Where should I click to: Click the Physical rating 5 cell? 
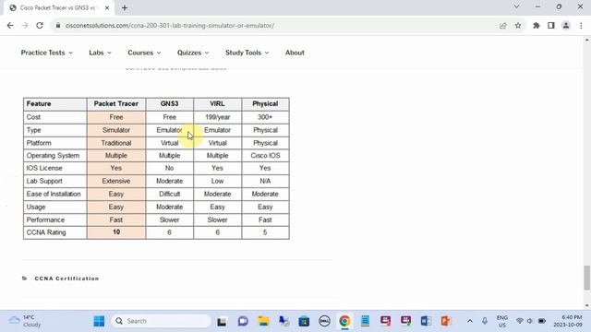(265, 232)
